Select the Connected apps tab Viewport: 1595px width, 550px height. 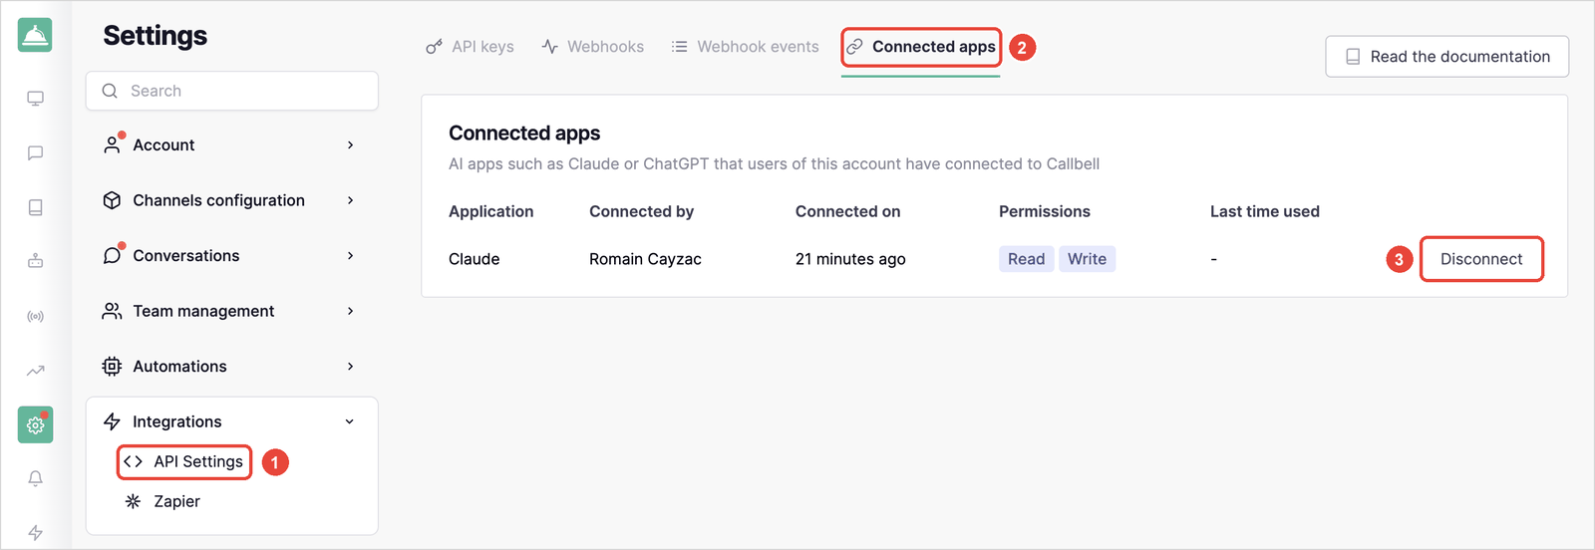click(921, 47)
